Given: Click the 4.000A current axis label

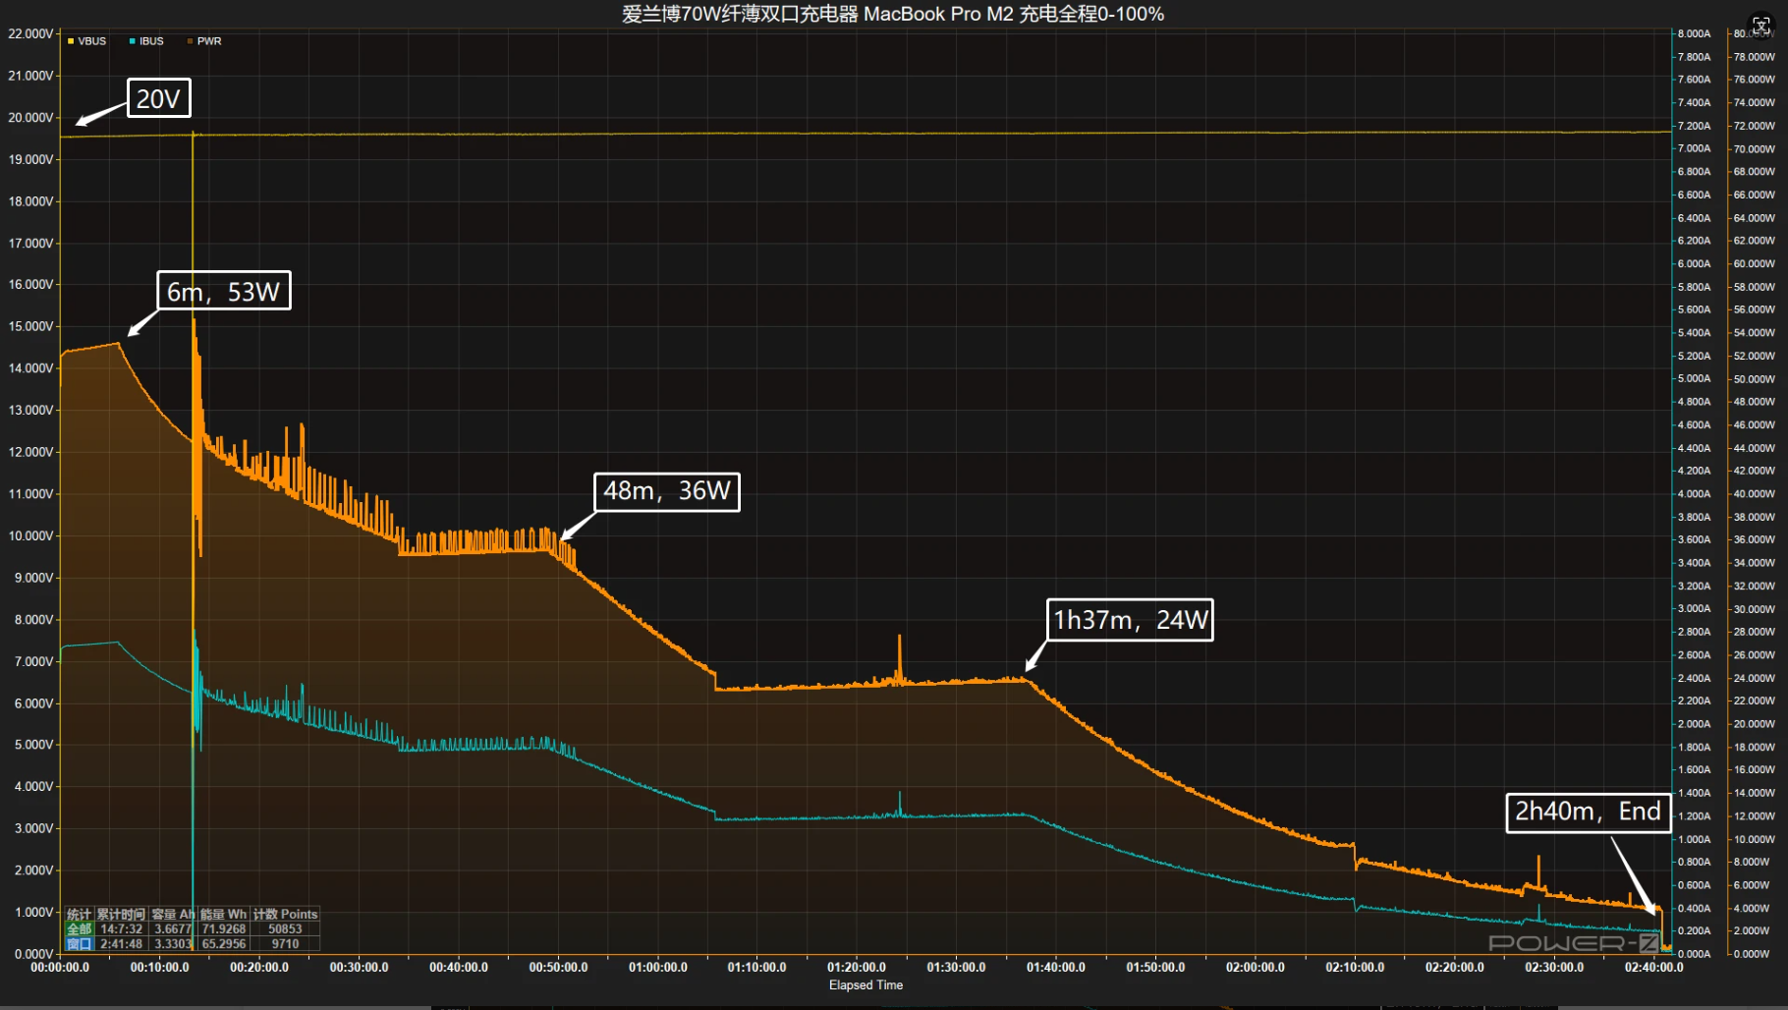Looking at the screenshot, I should tap(1694, 493).
